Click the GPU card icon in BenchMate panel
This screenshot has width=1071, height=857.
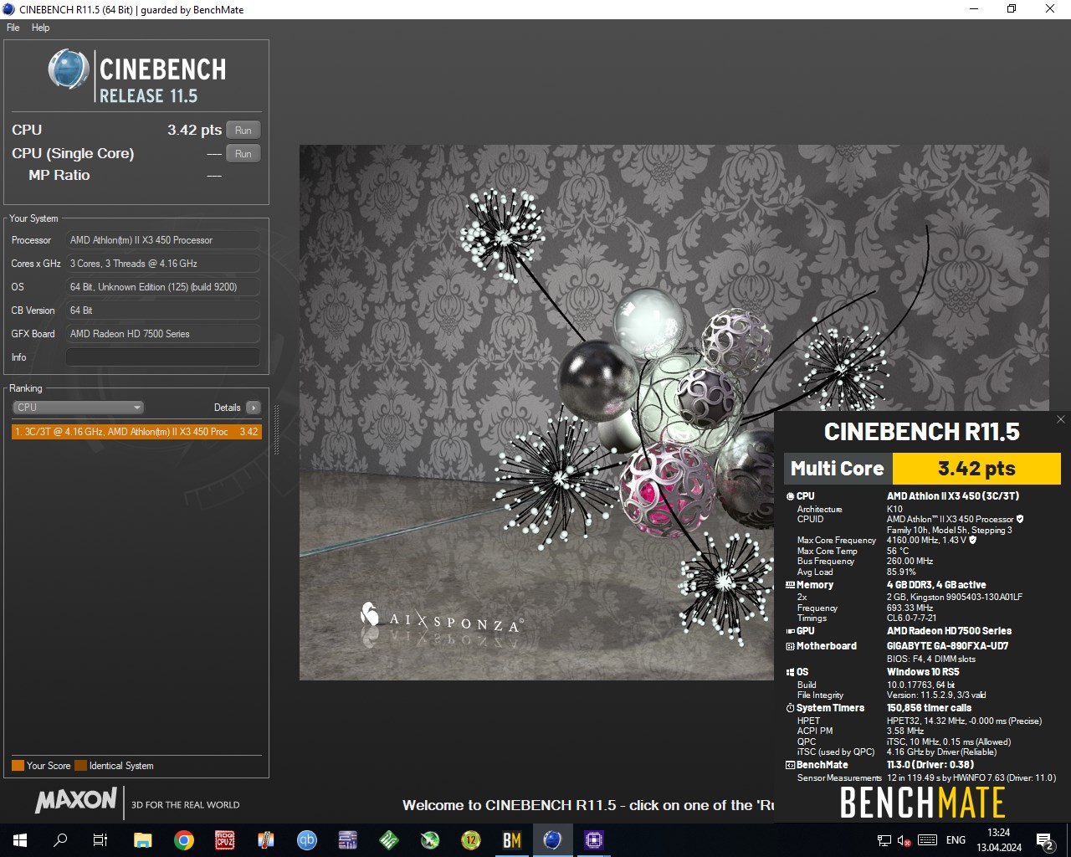(791, 631)
